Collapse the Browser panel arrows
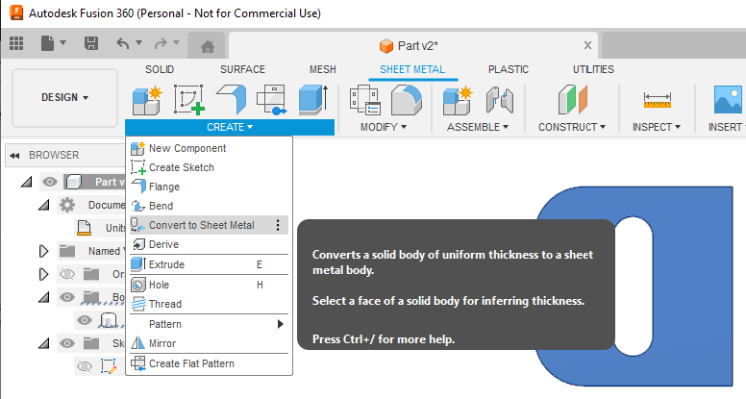This screenshot has height=399, width=746. point(14,156)
